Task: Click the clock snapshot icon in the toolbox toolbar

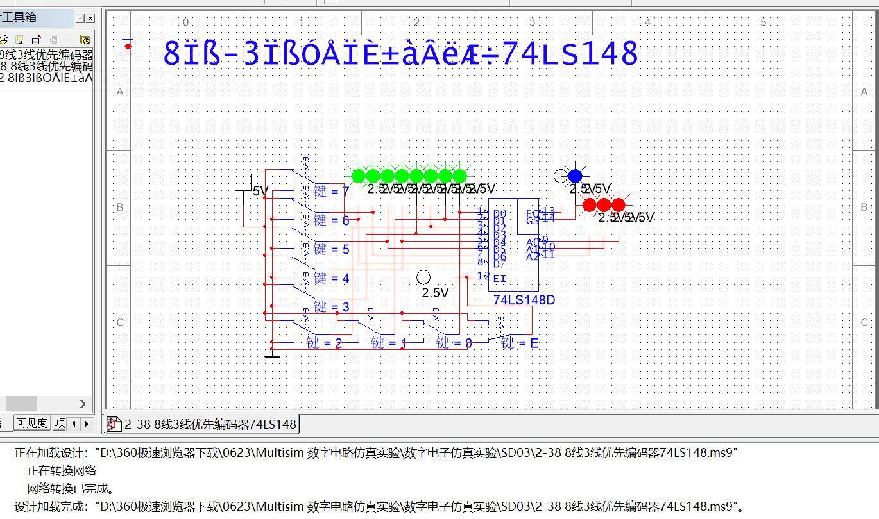Action: (x=85, y=40)
